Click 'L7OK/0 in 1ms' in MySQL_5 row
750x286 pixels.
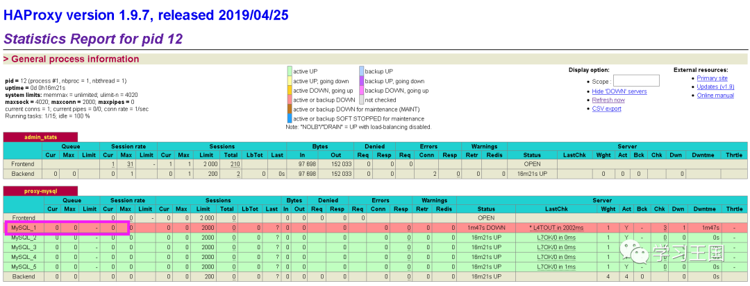pyautogui.click(x=556, y=267)
